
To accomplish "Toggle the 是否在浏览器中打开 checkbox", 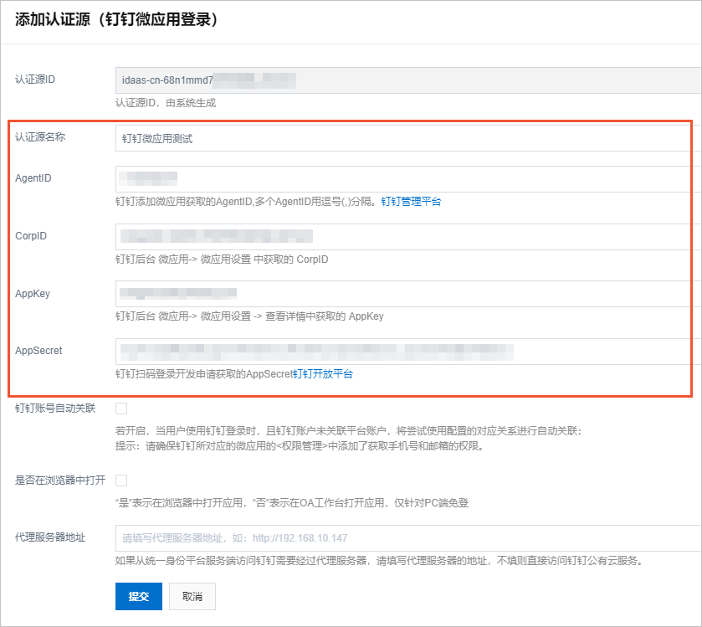I will point(121,481).
